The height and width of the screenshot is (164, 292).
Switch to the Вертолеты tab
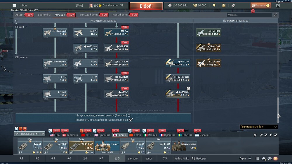click(44, 15)
